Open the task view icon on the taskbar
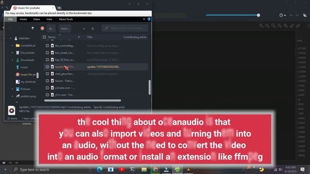 coord(111,170)
